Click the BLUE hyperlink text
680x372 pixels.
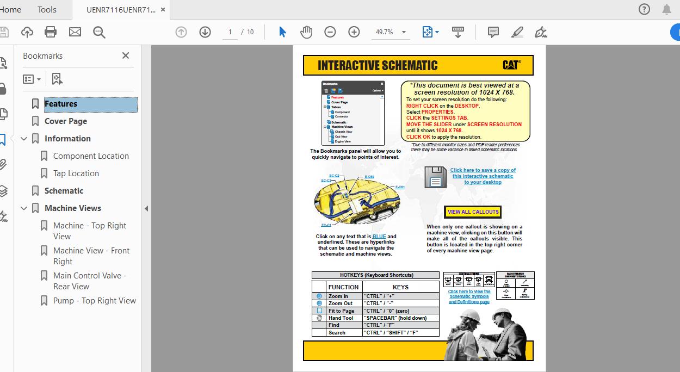tap(379, 237)
